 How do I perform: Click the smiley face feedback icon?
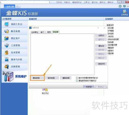[x=120, y=6]
